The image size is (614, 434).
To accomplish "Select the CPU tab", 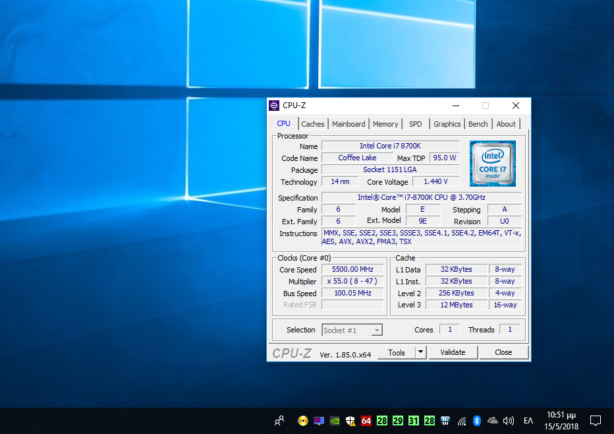I will point(283,123).
